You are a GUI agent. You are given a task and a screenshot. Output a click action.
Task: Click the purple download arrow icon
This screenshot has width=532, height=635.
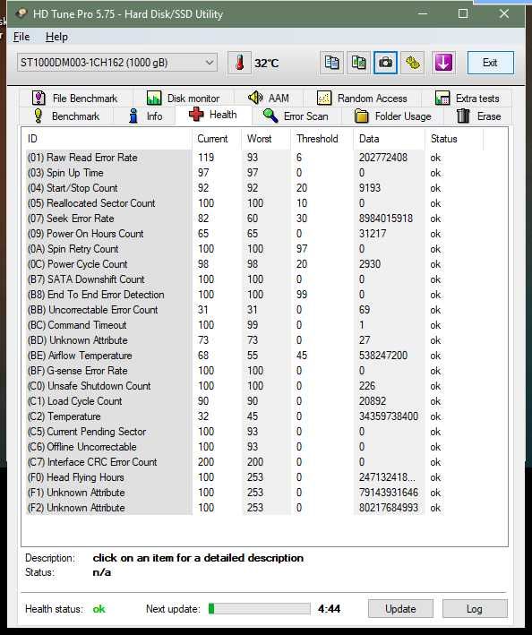(x=443, y=63)
